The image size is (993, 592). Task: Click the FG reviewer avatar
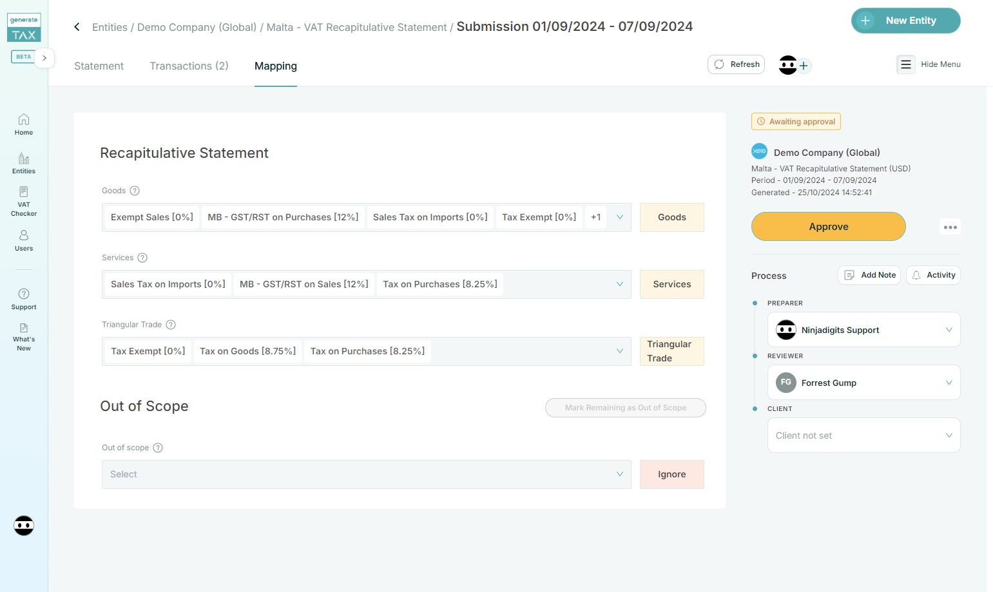pyautogui.click(x=786, y=383)
